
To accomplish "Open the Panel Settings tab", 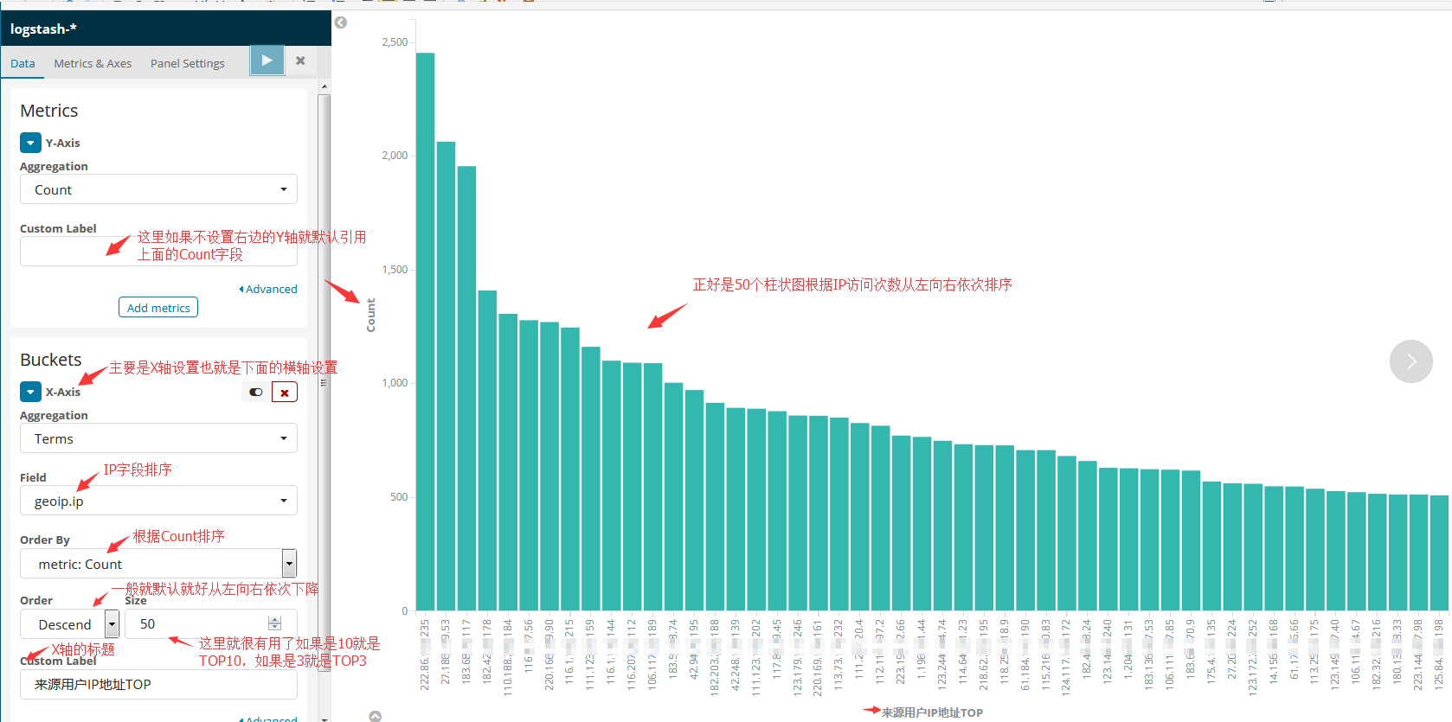I will pyautogui.click(x=187, y=63).
